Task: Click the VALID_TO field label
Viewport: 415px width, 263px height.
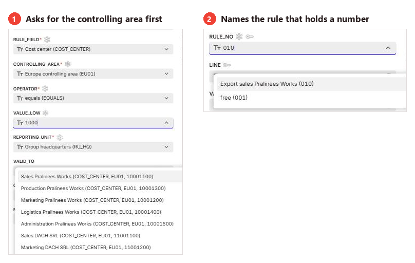Action: [x=24, y=161]
